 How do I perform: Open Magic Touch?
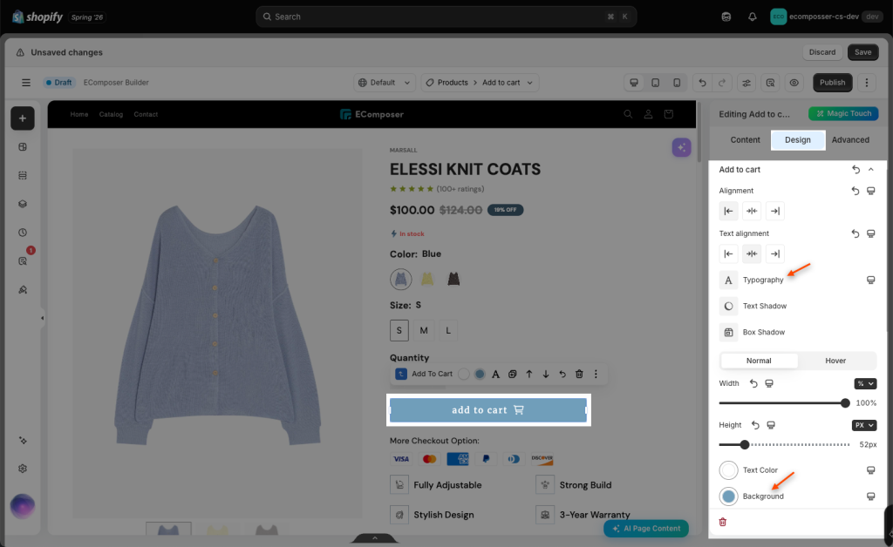point(843,114)
